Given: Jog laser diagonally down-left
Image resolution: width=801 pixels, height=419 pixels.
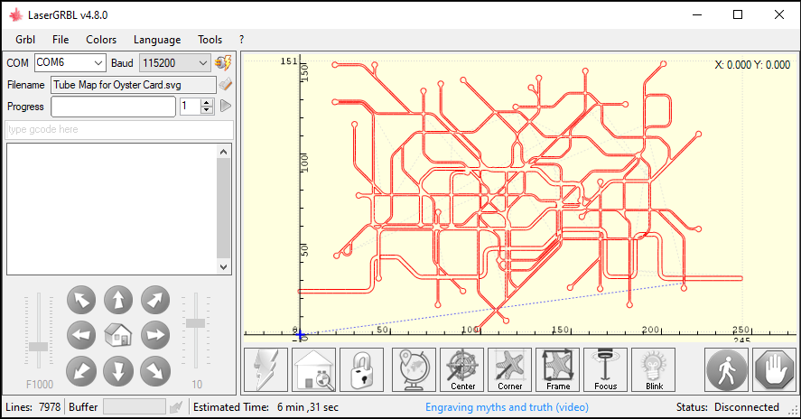Looking at the screenshot, I should (x=81, y=371).
